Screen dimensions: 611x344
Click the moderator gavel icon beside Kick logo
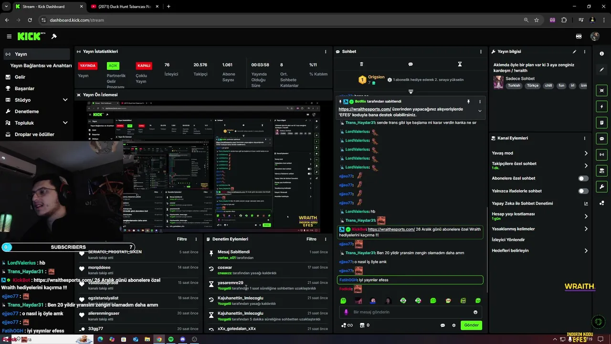(54, 36)
